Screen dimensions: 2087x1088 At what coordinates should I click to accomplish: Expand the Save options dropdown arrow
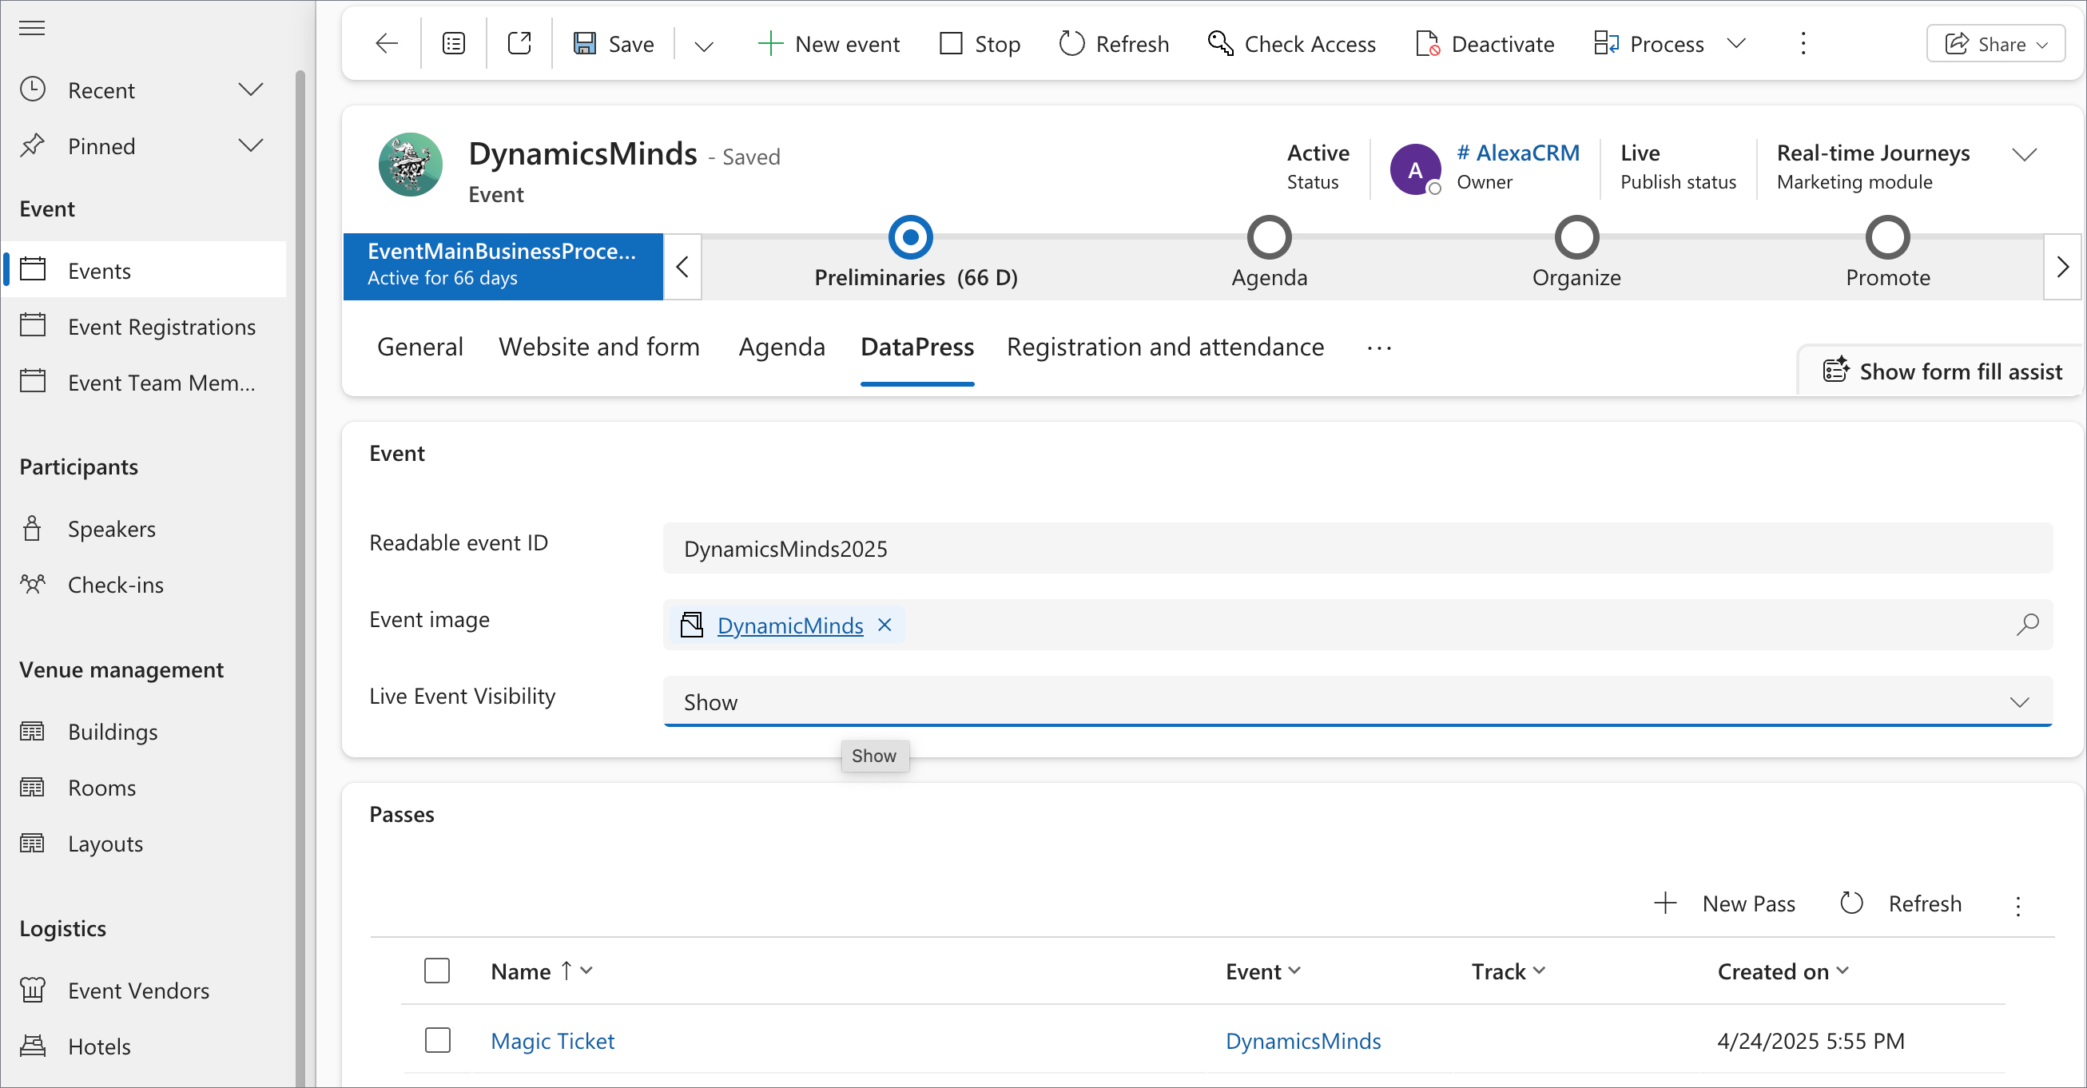(x=703, y=46)
